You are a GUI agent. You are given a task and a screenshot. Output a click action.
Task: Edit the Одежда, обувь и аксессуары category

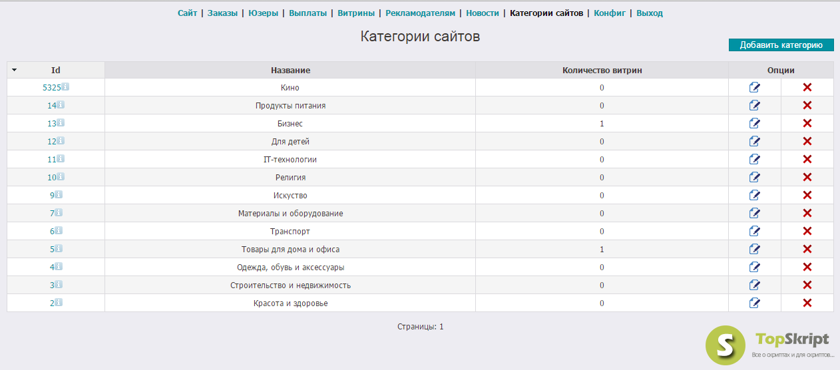coord(755,267)
